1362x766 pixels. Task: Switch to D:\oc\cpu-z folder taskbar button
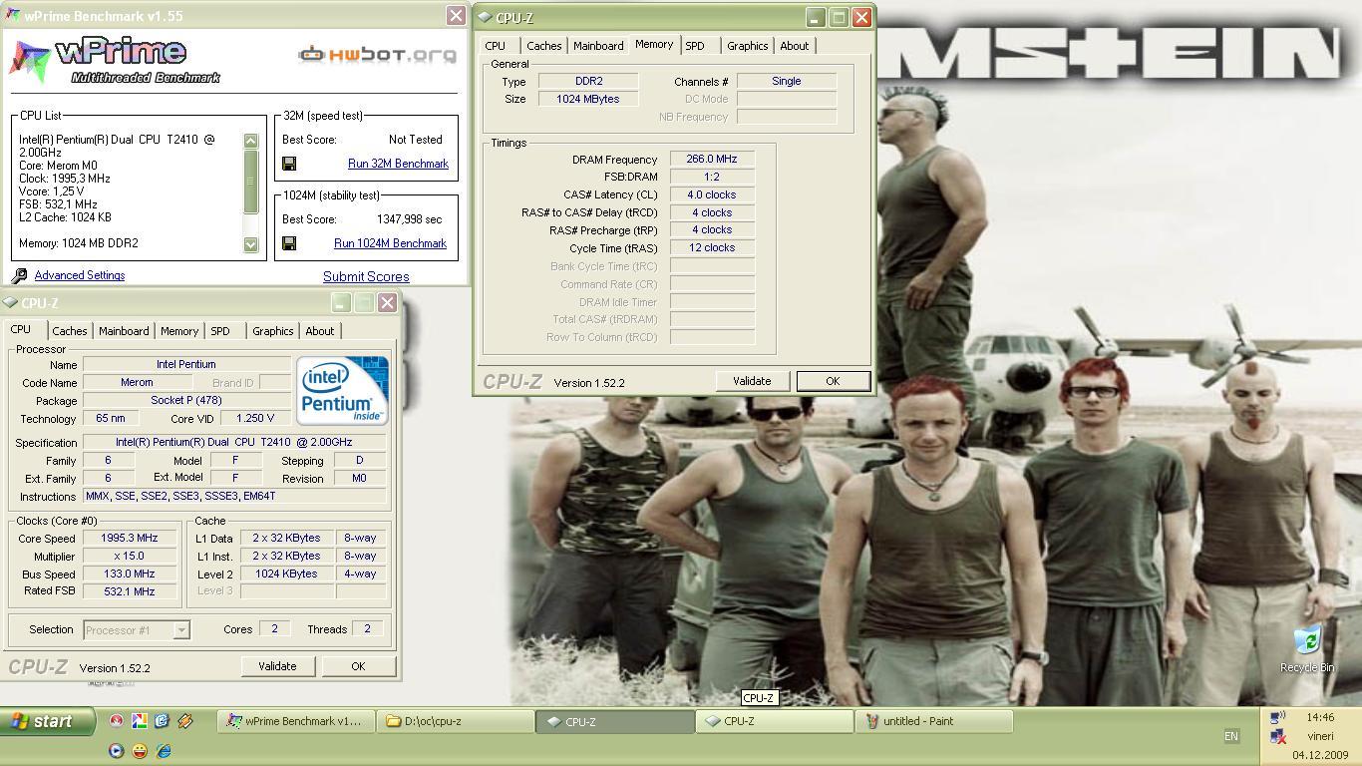coord(456,721)
